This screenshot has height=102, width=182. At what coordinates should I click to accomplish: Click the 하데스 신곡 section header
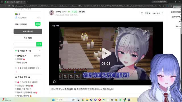[22, 77]
